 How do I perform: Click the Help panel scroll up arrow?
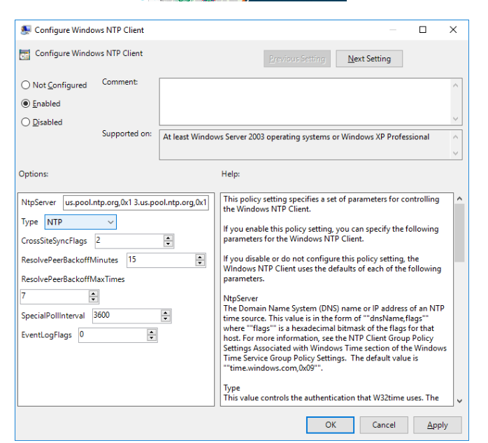point(459,199)
